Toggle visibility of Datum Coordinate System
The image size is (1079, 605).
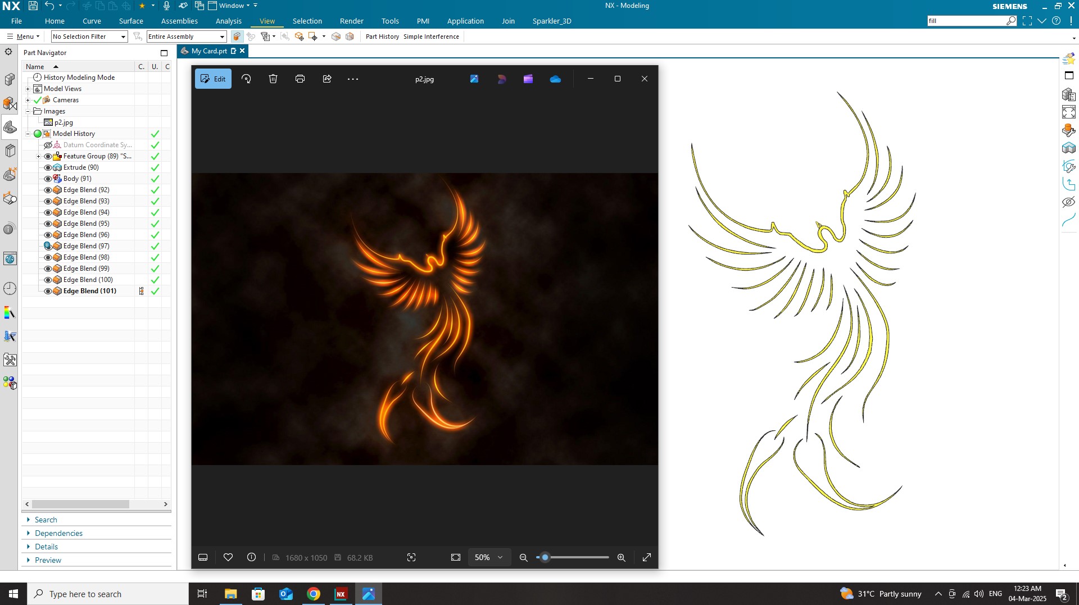pyautogui.click(x=48, y=145)
